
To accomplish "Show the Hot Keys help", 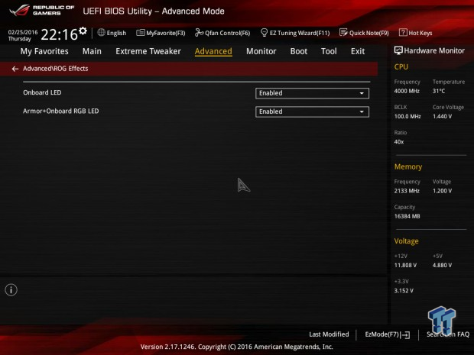I will (x=415, y=33).
